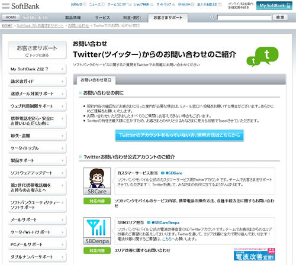Click the green Twitter speech bubbles graphic

[x=262, y=57]
